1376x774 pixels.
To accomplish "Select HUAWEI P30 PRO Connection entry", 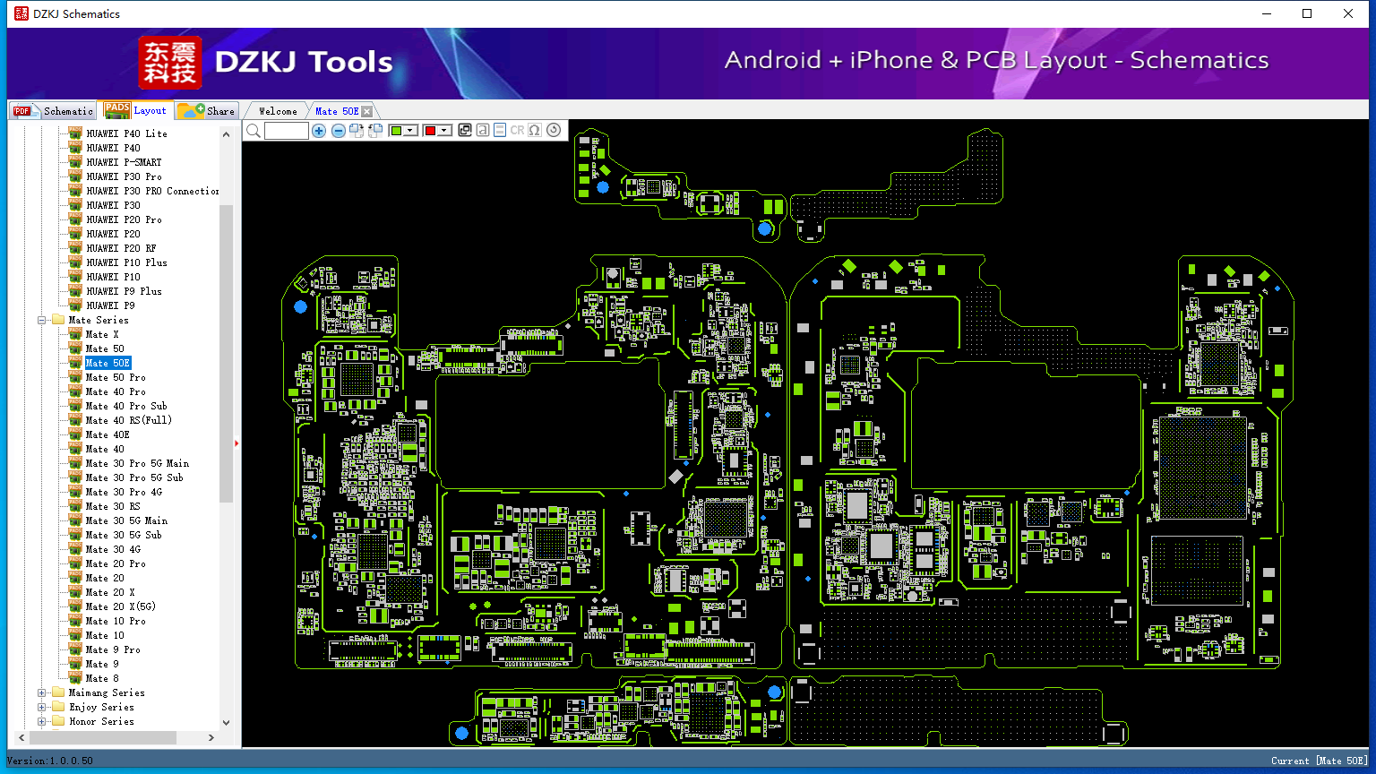I will 152,191.
